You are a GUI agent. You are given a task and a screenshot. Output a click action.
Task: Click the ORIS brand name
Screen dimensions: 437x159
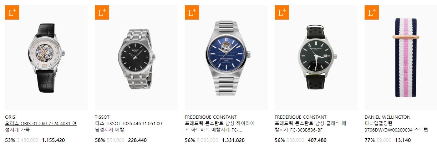click(x=10, y=117)
